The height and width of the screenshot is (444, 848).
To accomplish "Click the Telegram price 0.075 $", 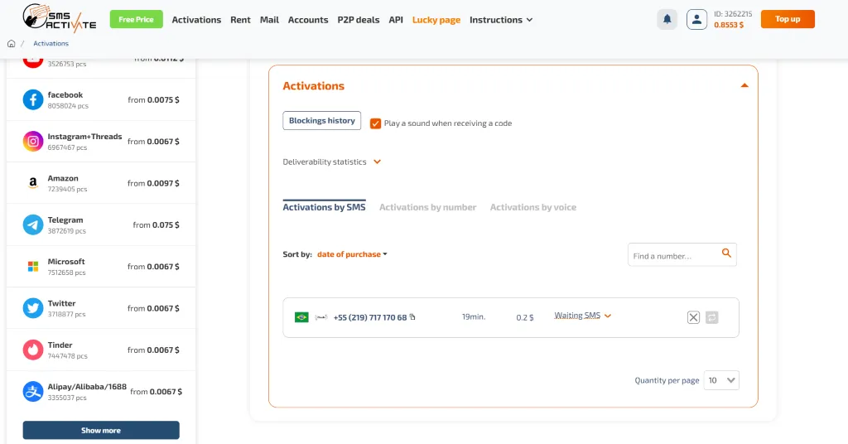I will point(166,224).
